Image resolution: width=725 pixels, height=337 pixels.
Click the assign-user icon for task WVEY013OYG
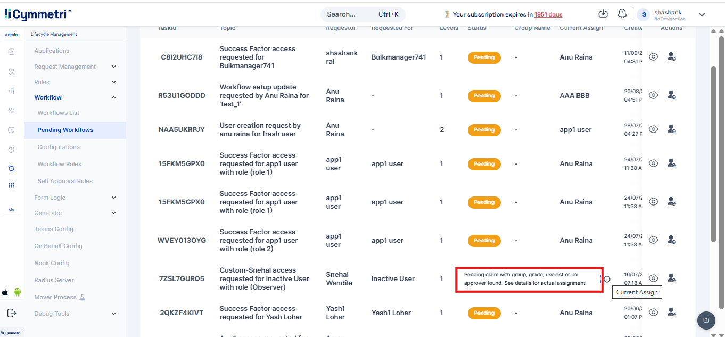tap(672, 240)
